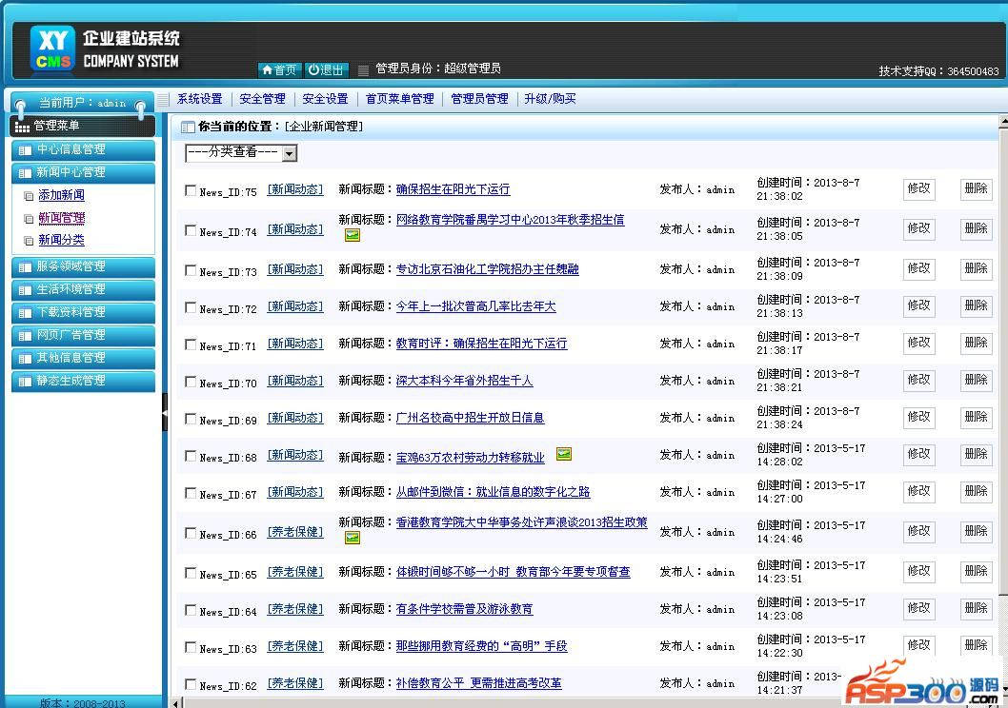1008x708 pixels.
Task: Click the horizontal scrollbar left arrow
Action: (175, 703)
